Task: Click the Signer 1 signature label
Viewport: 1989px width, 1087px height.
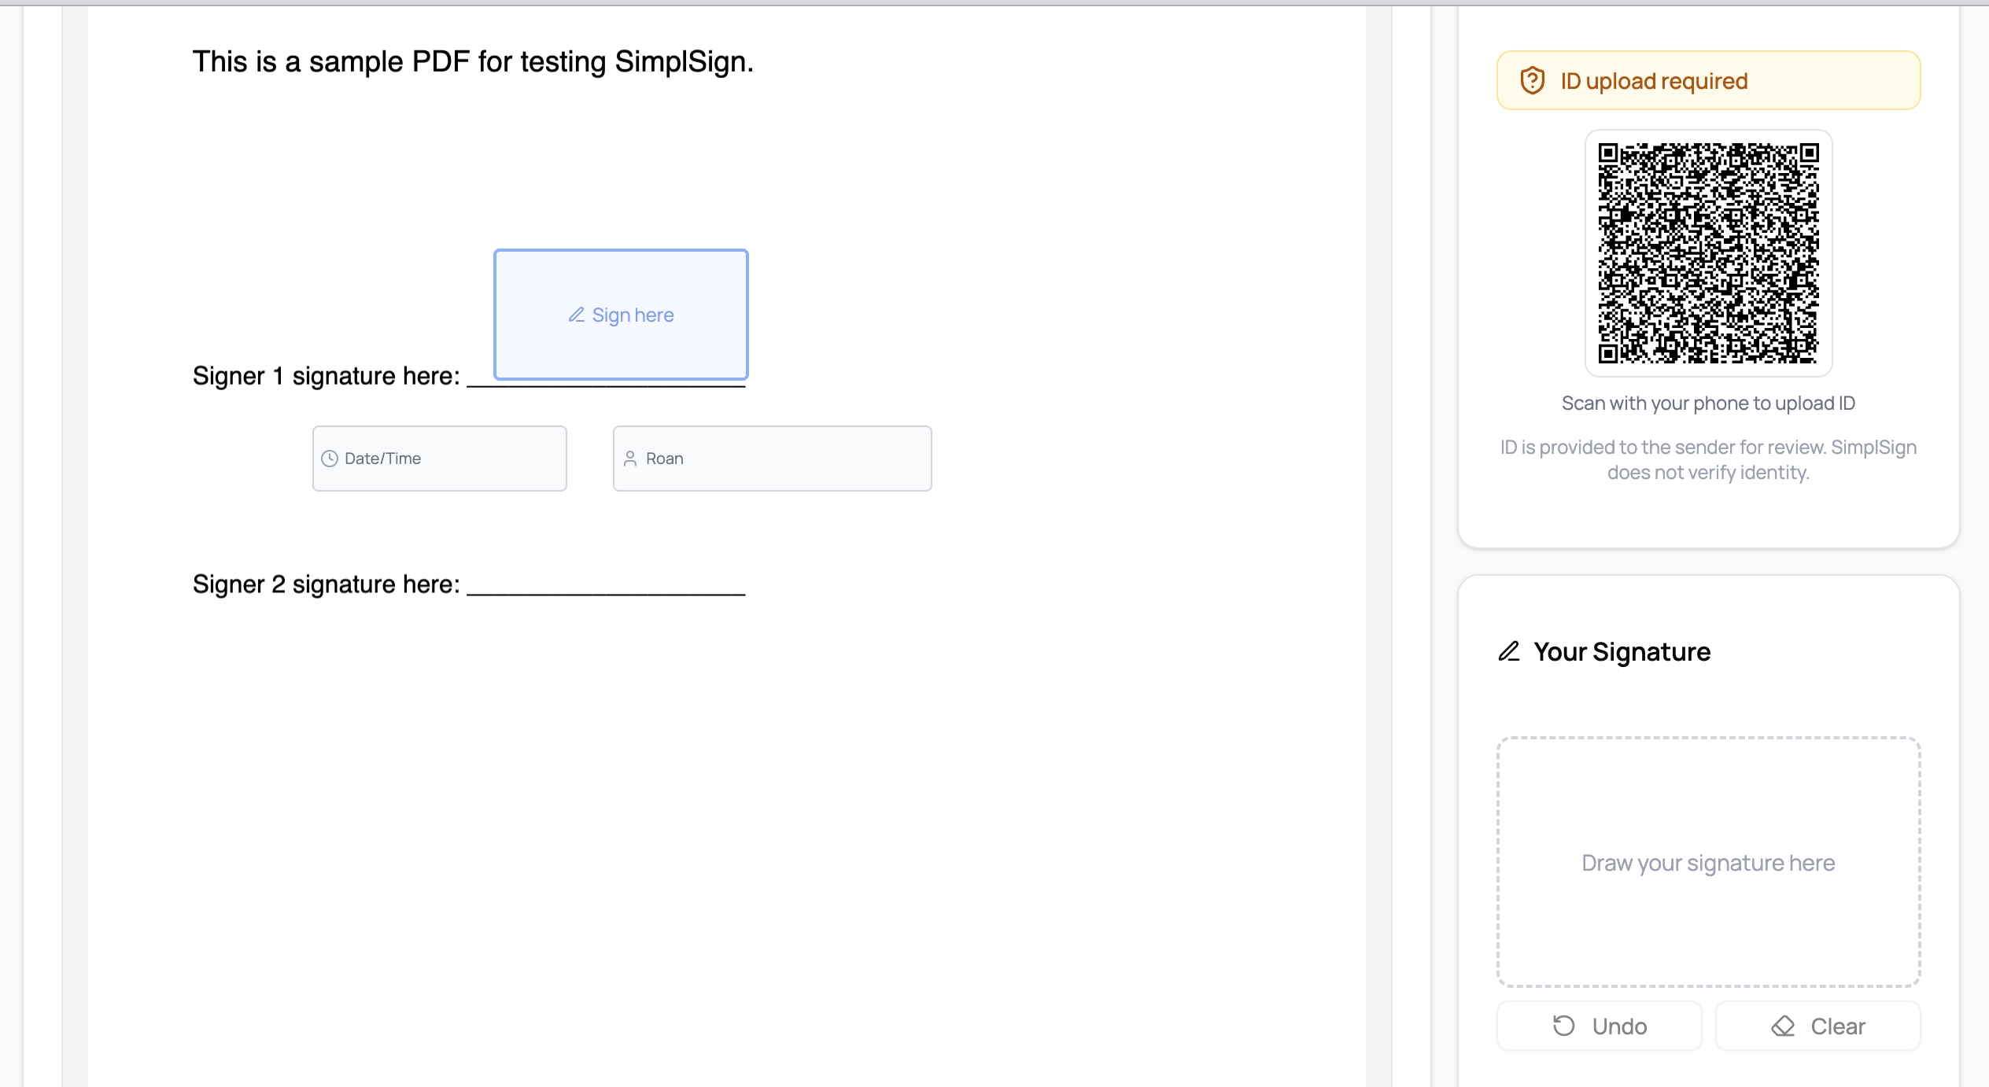Action: pos(325,375)
